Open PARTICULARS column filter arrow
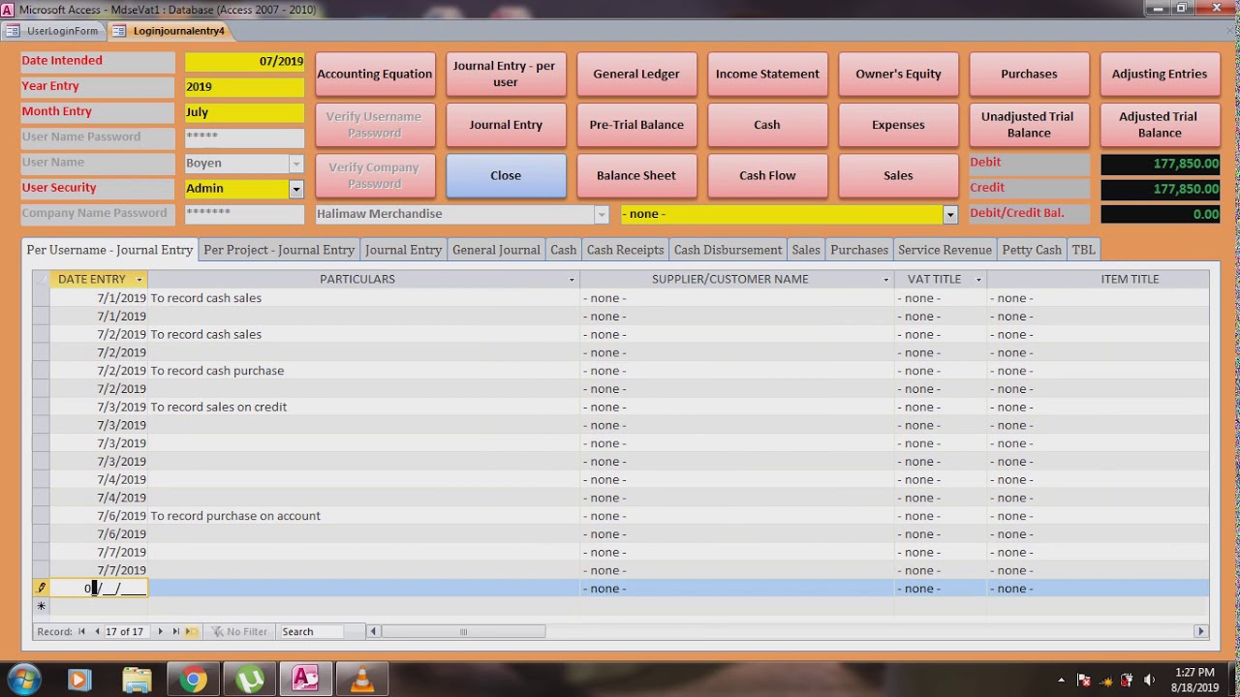 [572, 280]
